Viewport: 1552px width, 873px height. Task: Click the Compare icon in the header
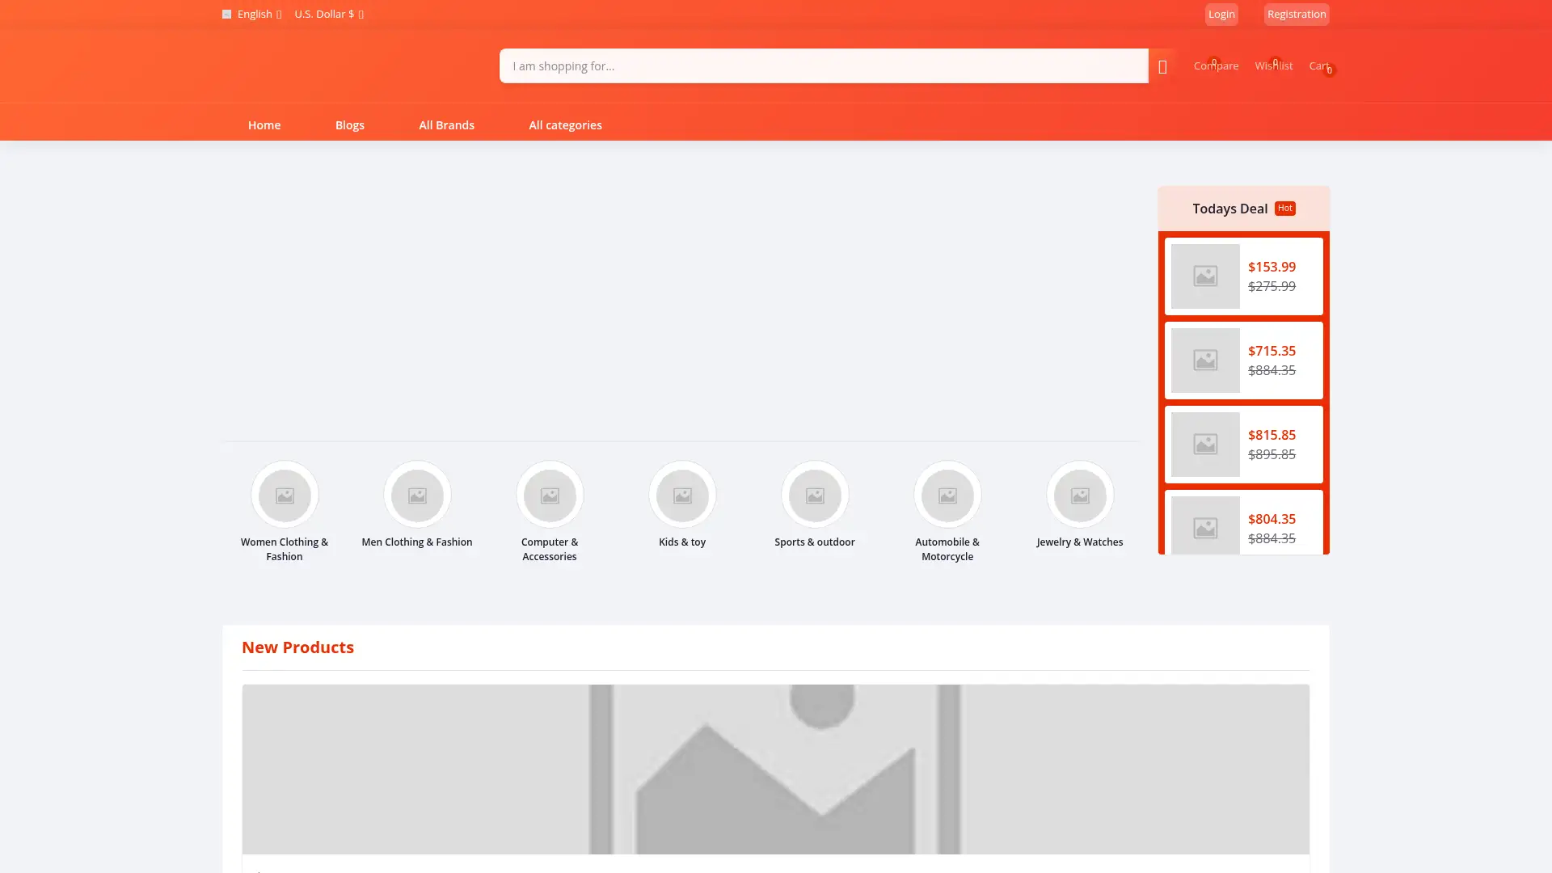[x=1216, y=65]
